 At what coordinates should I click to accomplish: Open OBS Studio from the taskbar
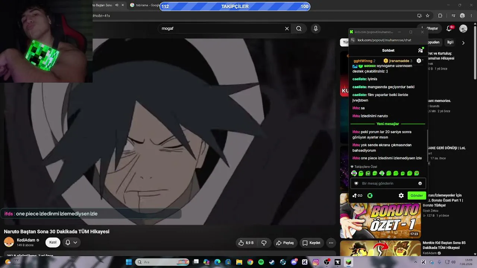(327, 262)
